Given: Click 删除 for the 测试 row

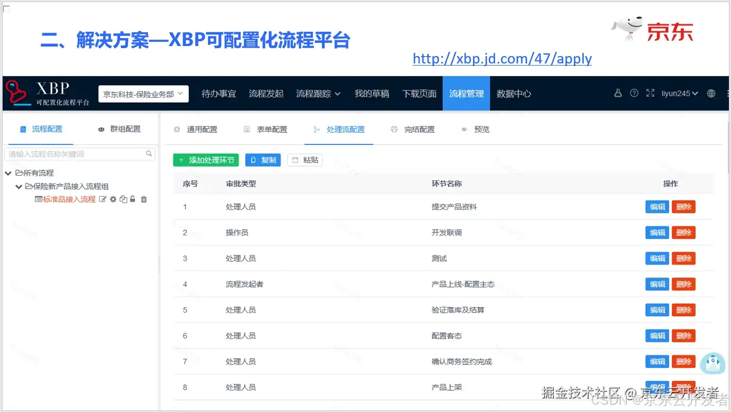Looking at the screenshot, I should (683, 259).
